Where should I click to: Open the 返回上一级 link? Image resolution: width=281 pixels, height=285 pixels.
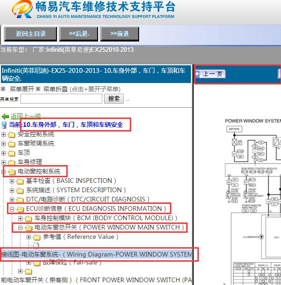(x=26, y=116)
